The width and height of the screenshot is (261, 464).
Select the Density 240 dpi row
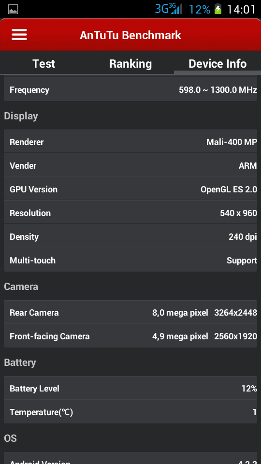(130, 236)
